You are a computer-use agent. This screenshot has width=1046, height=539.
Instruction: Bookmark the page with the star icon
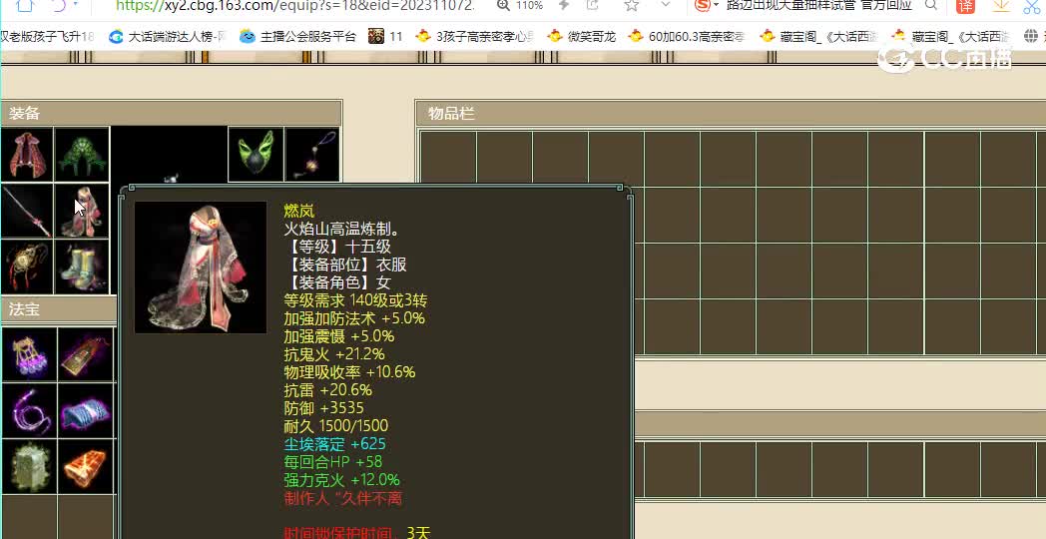(631, 5)
